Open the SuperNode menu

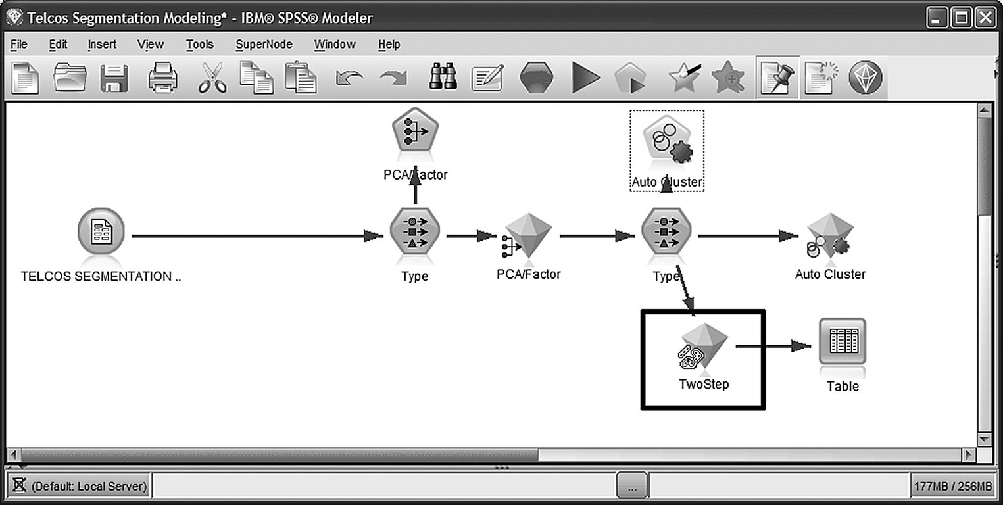(x=264, y=44)
